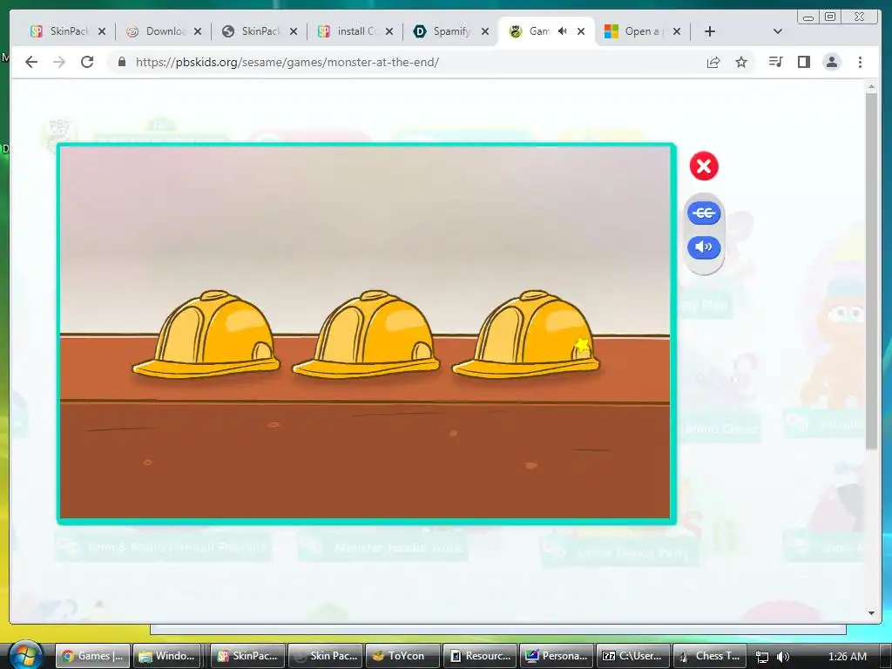Close the Spamify tab
The height and width of the screenshot is (669, 892).
pos(484,31)
